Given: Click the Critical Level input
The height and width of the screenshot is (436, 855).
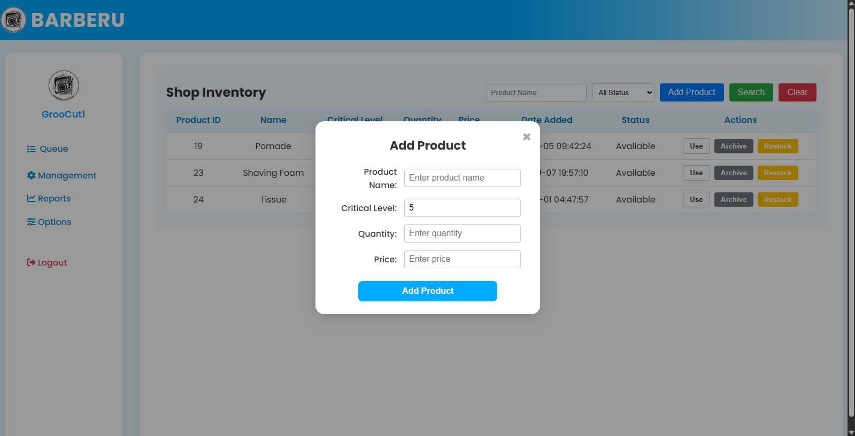Looking at the screenshot, I should (x=462, y=208).
